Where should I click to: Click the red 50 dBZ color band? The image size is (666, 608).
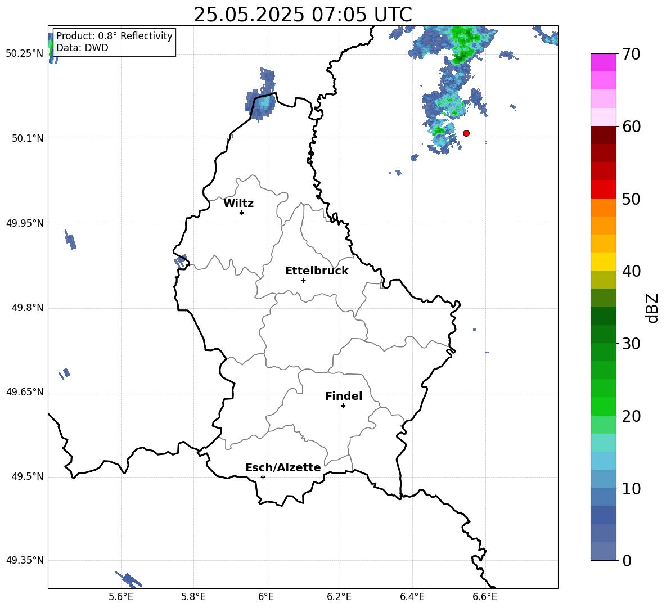point(603,190)
